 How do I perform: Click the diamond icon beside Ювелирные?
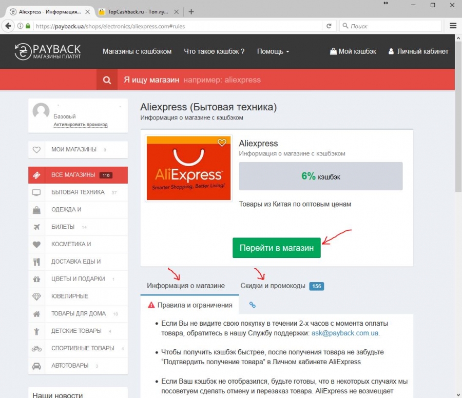(x=36, y=296)
